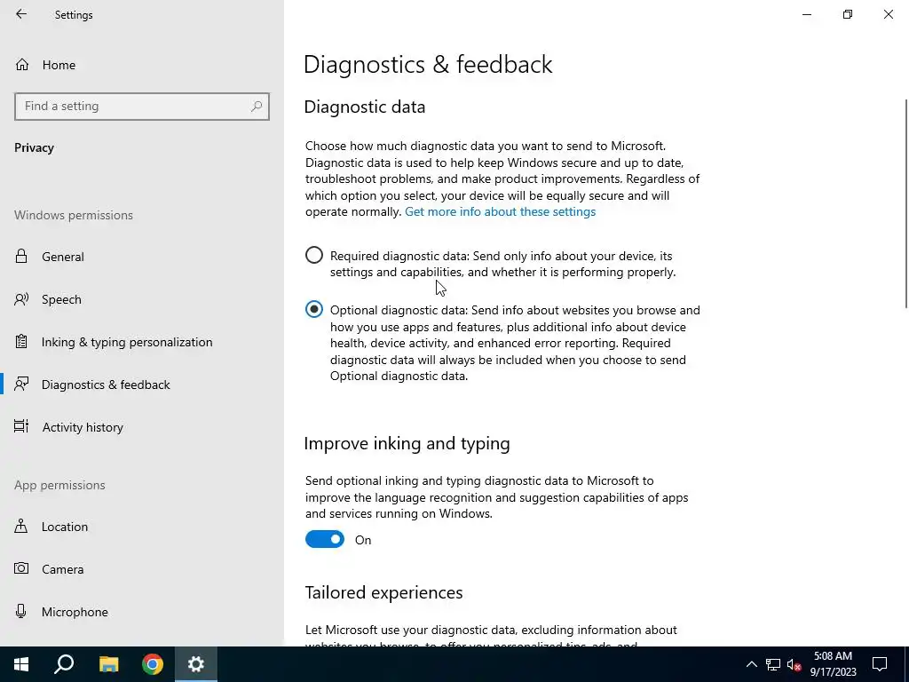Click the Tailored experiences heading

click(x=383, y=592)
